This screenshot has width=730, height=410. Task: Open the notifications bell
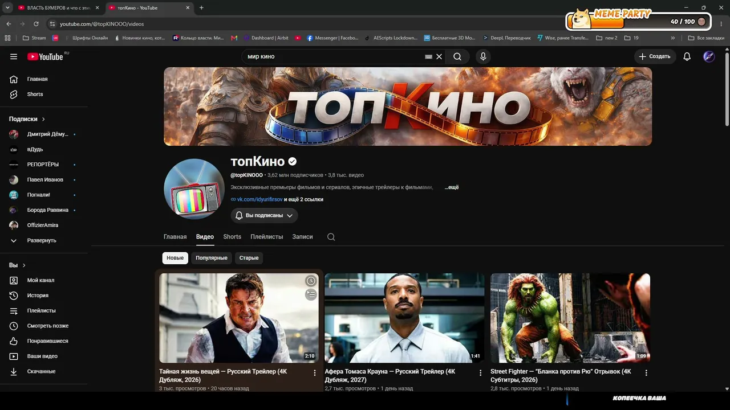point(687,56)
